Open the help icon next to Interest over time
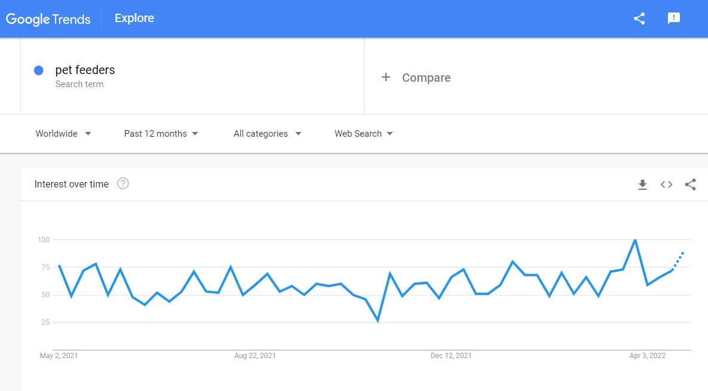Image resolution: width=708 pixels, height=391 pixels. (123, 183)
